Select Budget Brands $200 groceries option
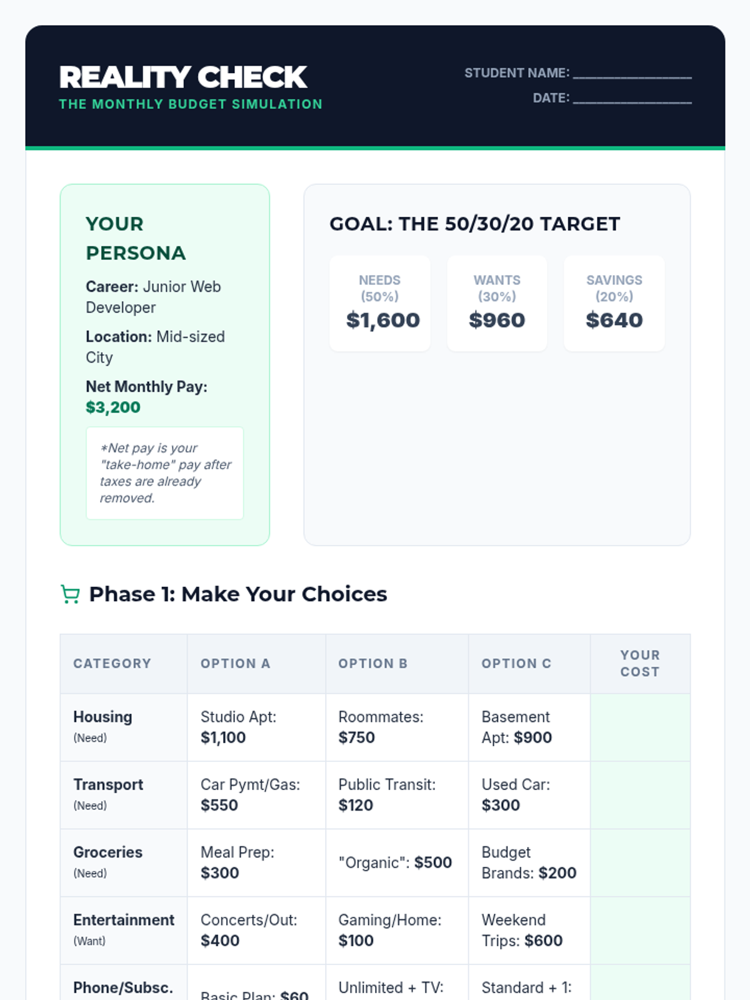Screen dimensions: 750x1000 (x=529, y=862)
